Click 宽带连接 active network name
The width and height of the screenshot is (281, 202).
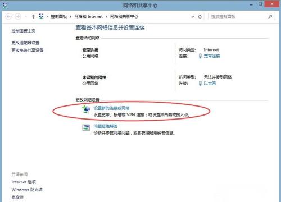(x=90, y=50)
